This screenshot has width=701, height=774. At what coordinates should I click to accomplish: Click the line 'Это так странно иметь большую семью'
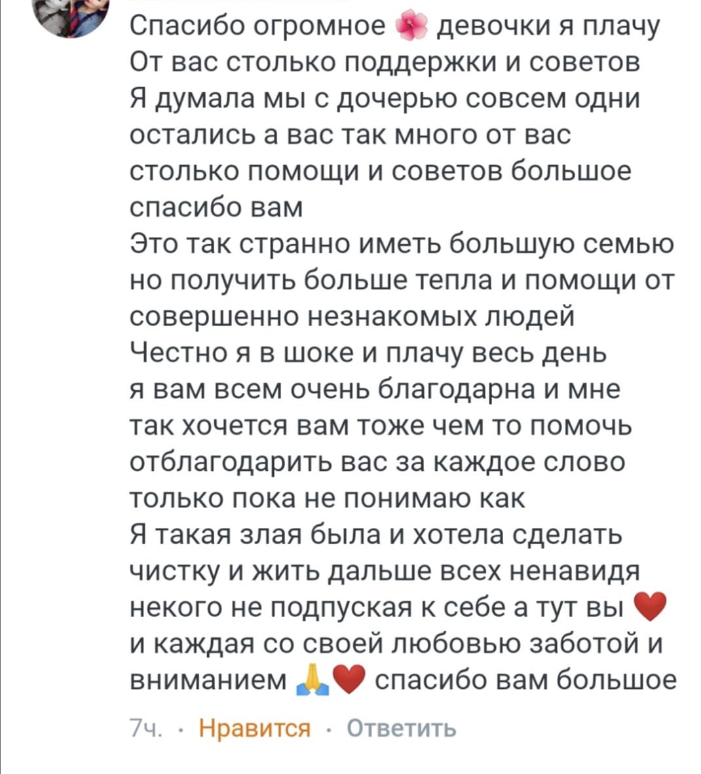(x=402, y=244)
